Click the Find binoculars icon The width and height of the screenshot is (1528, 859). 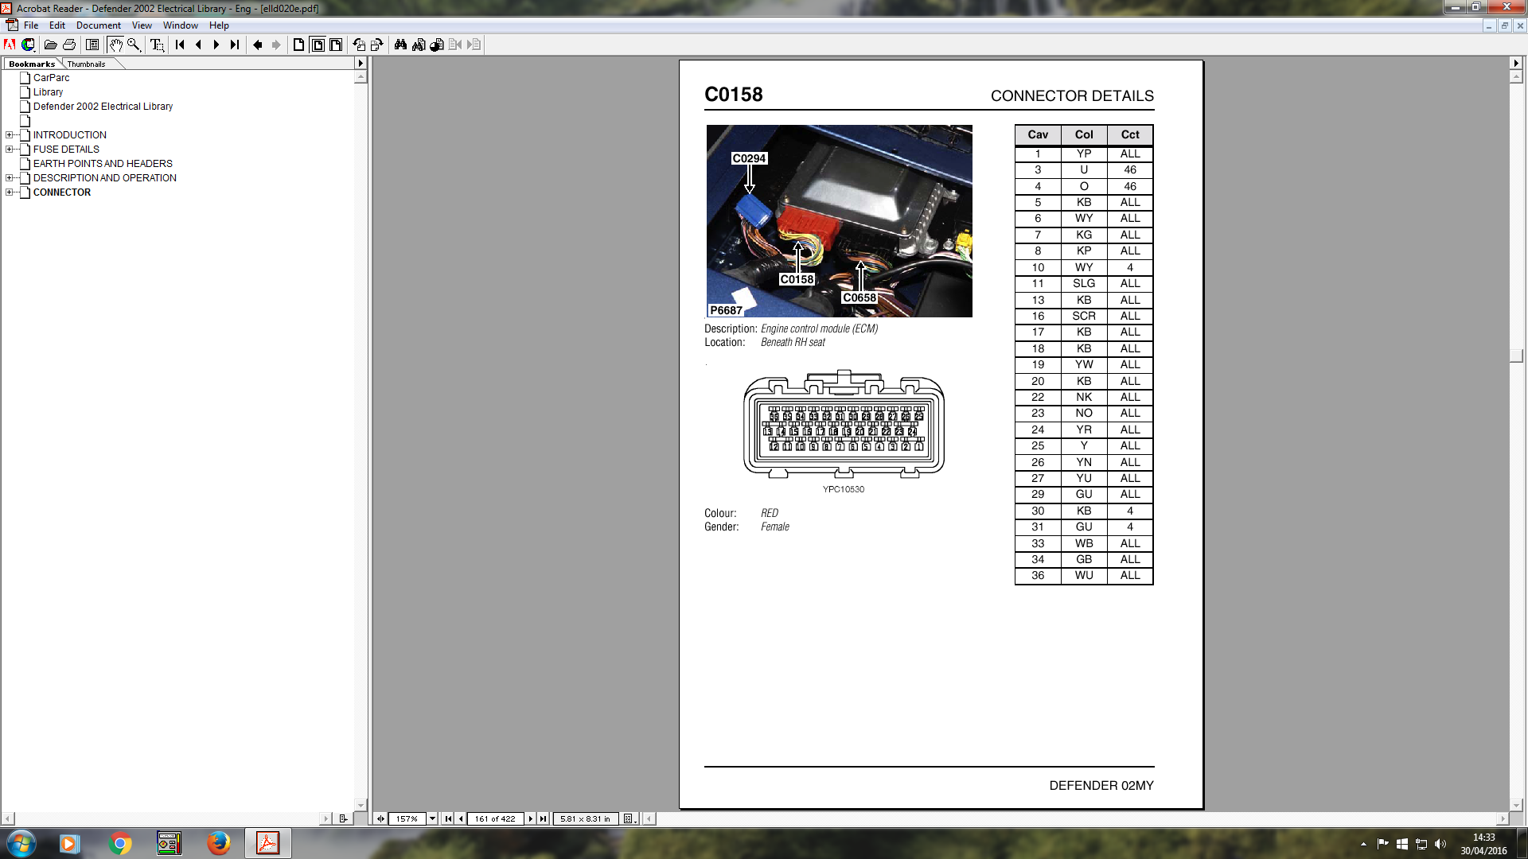pyautogui.click(x=400, y=45)
